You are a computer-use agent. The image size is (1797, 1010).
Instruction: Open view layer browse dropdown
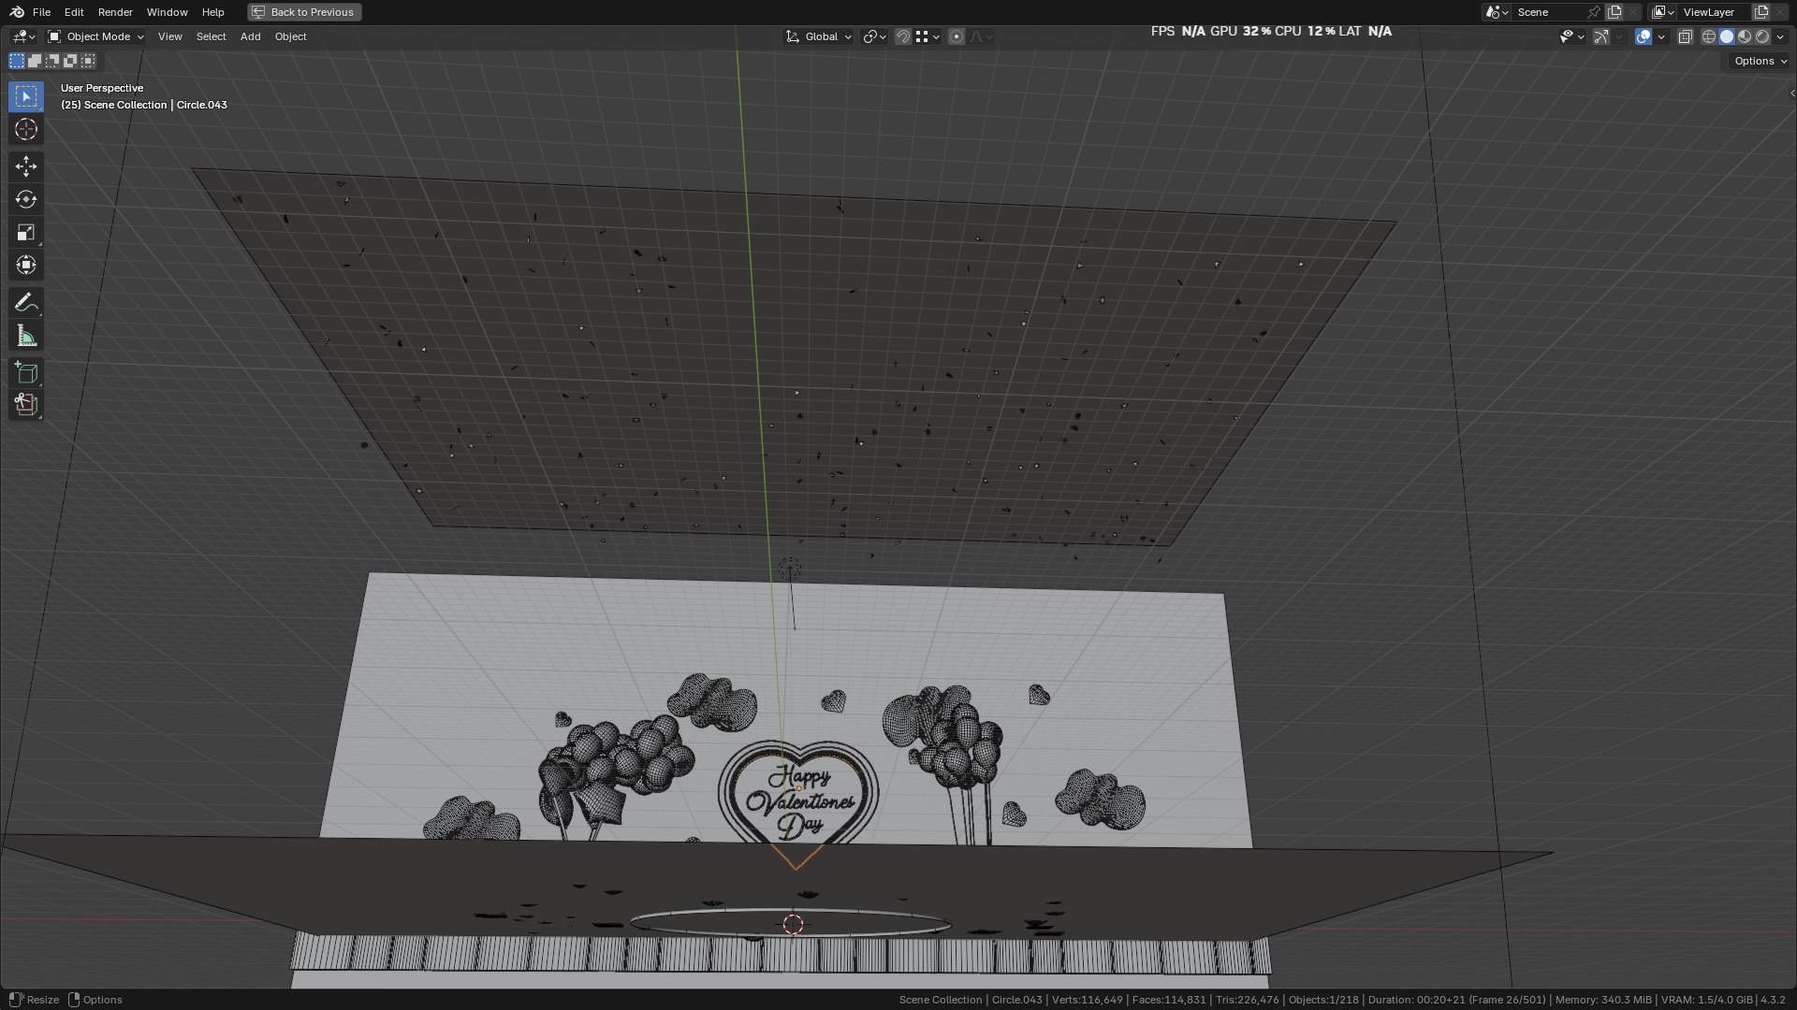pyautogui.click(x=1662, y=12)
